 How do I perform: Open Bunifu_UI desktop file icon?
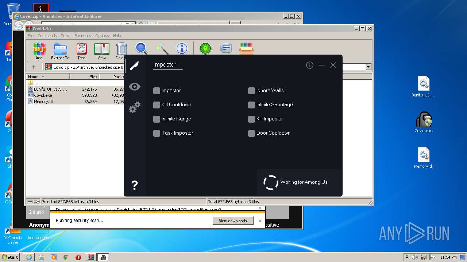coord(424,87)
